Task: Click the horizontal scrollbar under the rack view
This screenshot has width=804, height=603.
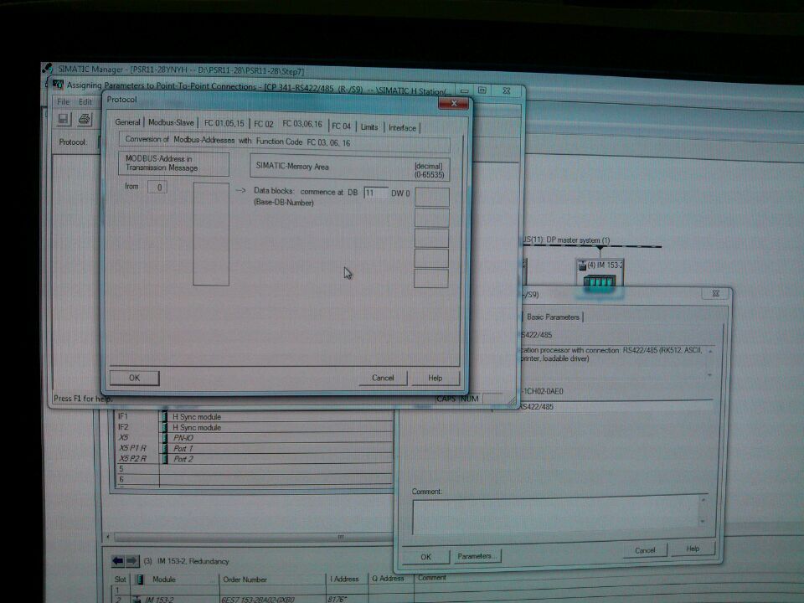Action: click(x=251, y=537)
